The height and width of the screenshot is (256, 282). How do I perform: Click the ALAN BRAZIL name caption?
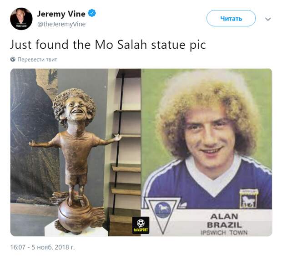coord(224,220)
